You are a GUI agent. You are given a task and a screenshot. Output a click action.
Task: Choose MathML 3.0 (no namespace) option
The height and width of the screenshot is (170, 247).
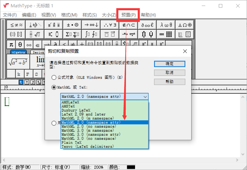104,139
